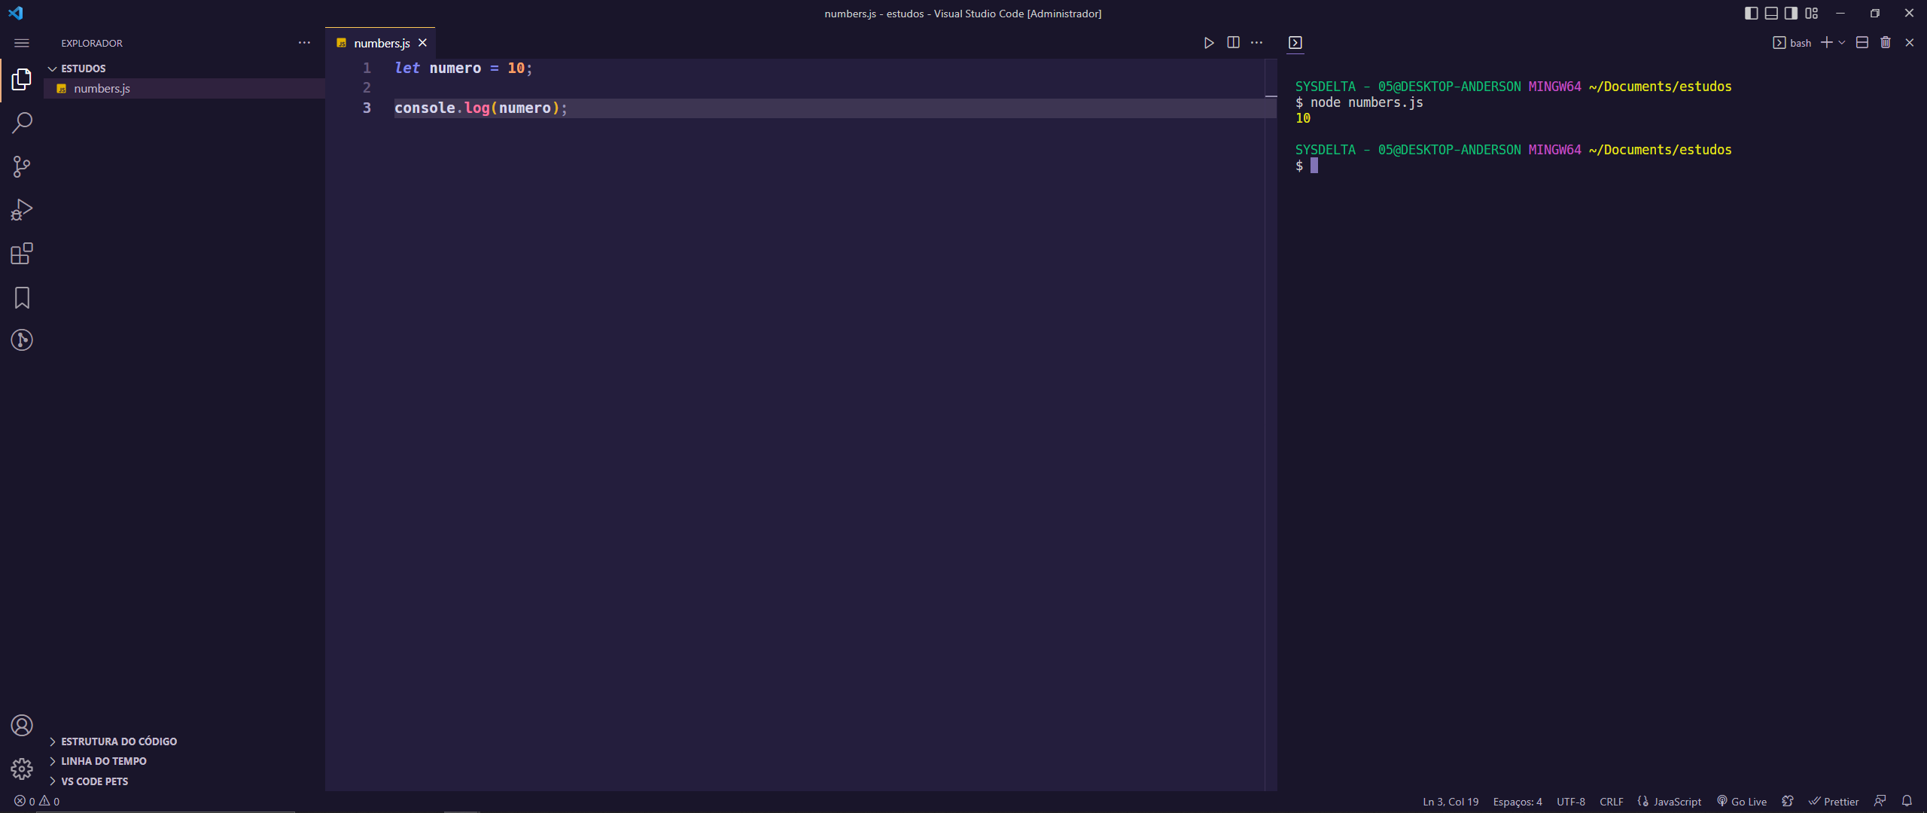Click the VS Code logo icon
1927x813 pixels.
point(15,13)
